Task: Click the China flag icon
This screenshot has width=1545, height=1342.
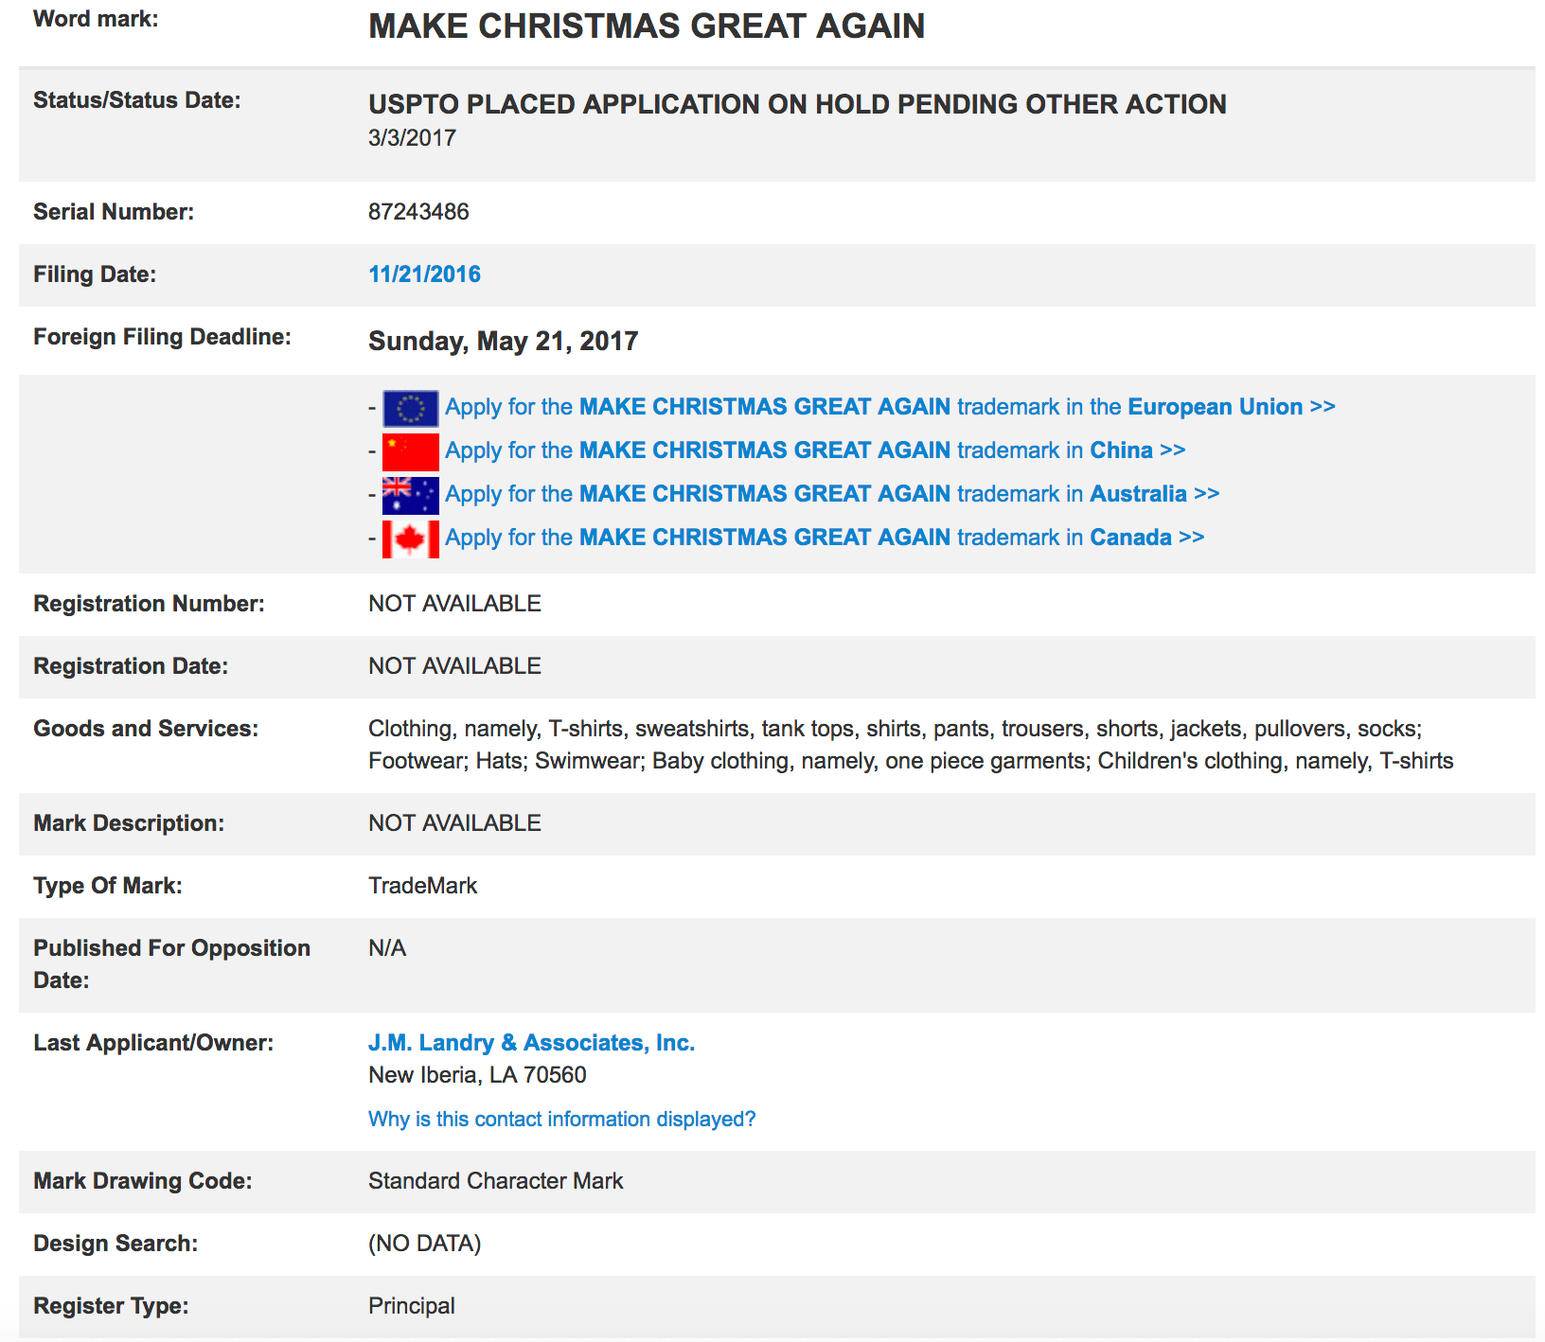Action: [410, 451]
